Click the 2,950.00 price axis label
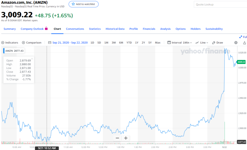Viewport: 247px width, 150px height. [x=242, y=98]
